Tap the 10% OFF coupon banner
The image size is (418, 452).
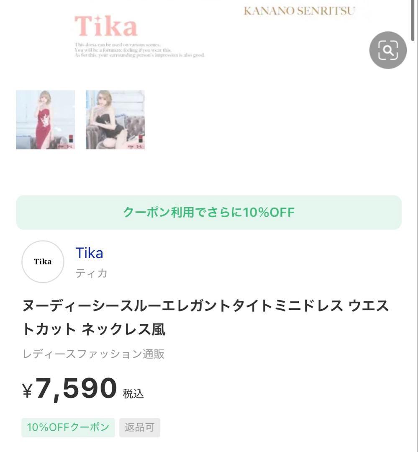[x=209, y=212]
